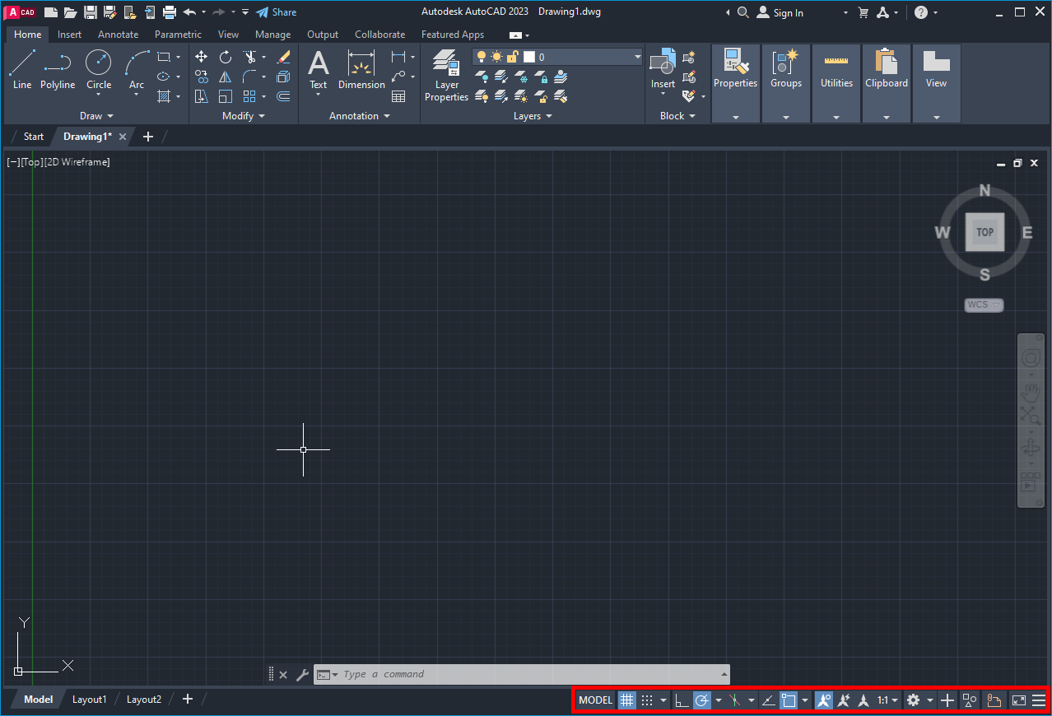Open the Utilities panel button
The image size is (1052, 716).
click(836, 84)
